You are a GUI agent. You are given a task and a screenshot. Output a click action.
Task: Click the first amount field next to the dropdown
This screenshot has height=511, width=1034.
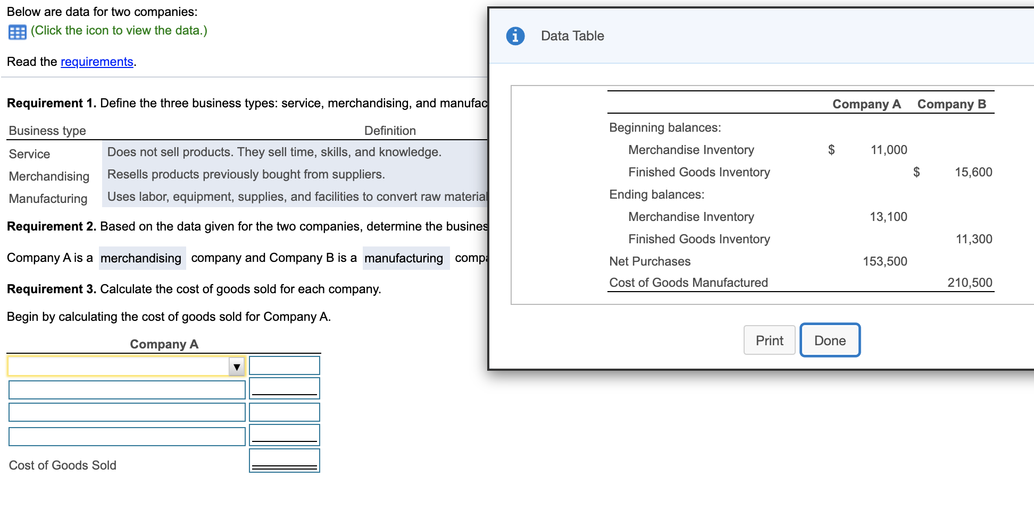(x=284, y=365)
